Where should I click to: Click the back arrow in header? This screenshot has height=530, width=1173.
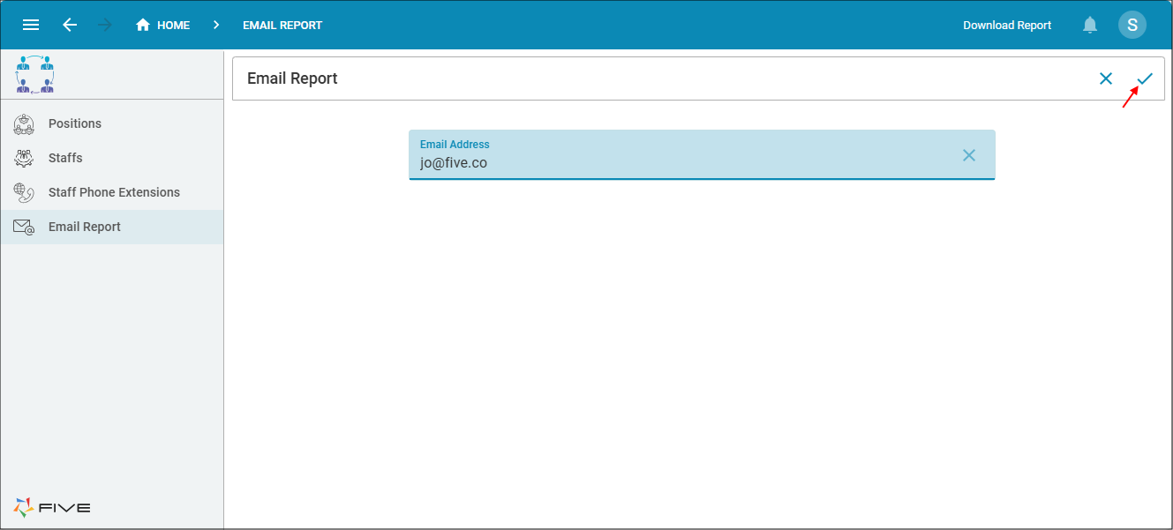(70, 25)
